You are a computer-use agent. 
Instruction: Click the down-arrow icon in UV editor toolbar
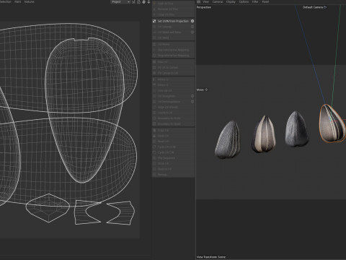[x=148, y=2]
